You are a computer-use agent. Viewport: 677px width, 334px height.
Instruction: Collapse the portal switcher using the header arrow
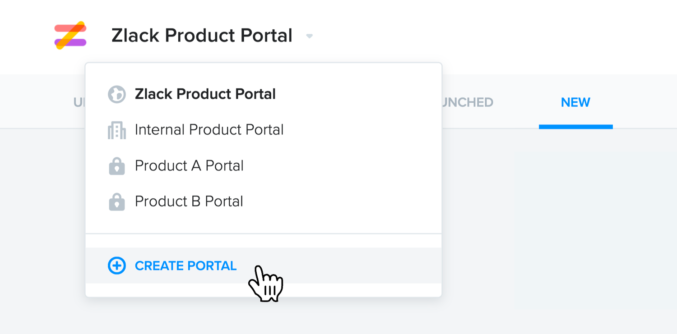tap(309, 36)
